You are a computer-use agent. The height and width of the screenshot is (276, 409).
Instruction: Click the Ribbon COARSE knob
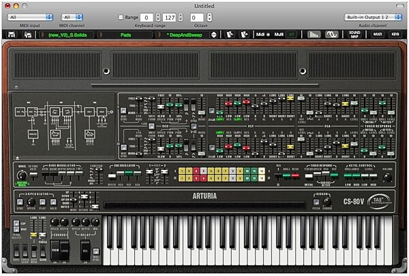[x=327, y=202]
